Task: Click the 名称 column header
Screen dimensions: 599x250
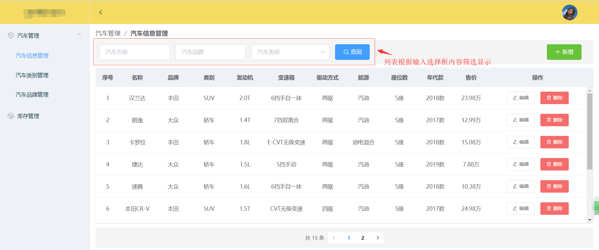Action: pyautogui.click(x=137, y=78)
